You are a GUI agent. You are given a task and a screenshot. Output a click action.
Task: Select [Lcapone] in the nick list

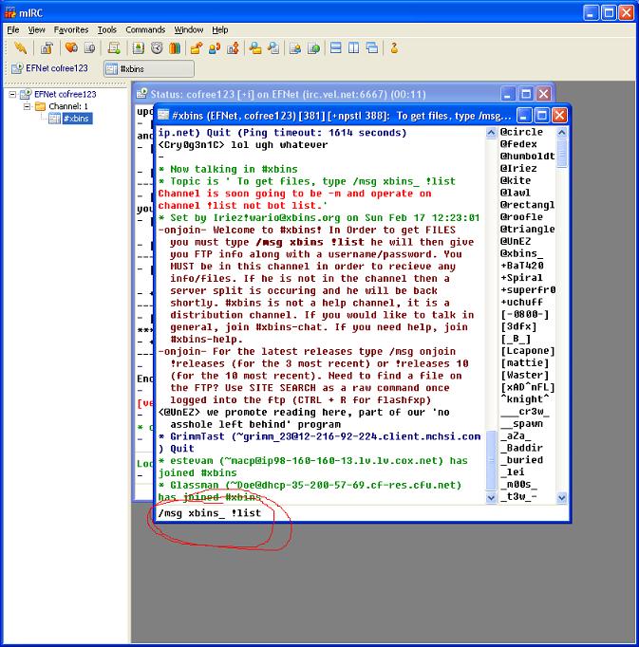528,351
